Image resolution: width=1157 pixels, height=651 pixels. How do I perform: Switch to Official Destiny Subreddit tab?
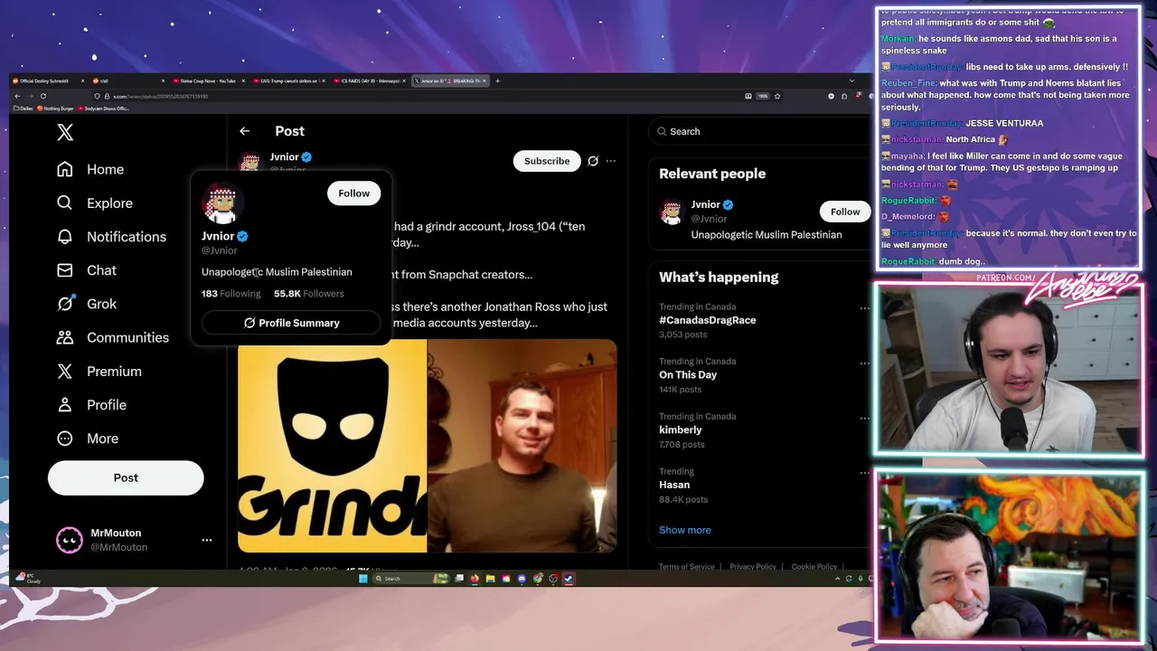47,80
